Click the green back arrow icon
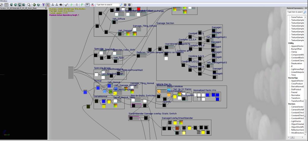This screenshot has height=141, width=308. tap(34, 5)
